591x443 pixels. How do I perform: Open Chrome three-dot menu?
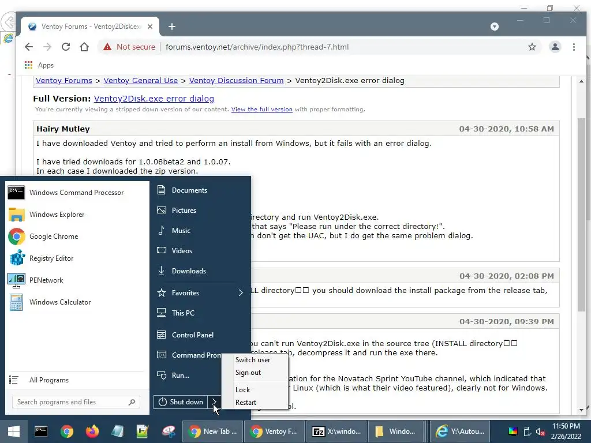pyautogui.click(x=574, y=47)
